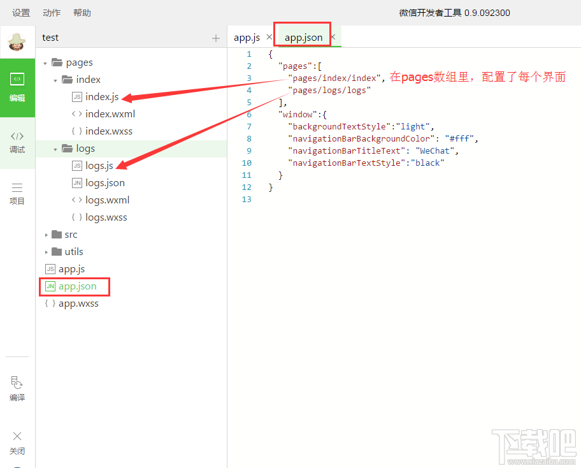Click the braces icon beside logs.wxss

point(76,217)
